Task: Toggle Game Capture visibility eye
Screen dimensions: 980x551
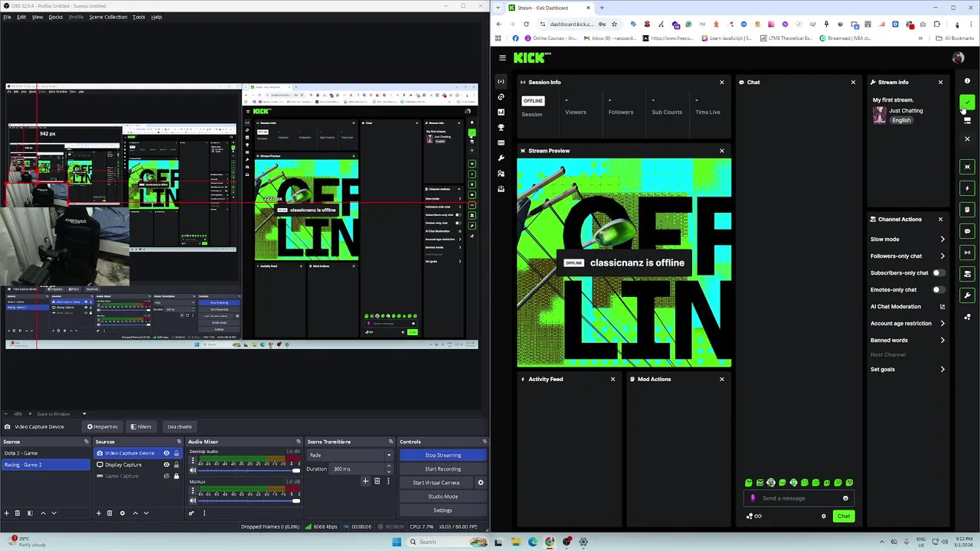Action: (166, 476)
